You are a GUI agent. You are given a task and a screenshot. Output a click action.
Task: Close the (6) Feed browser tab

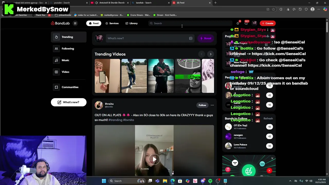coord(210,3)
